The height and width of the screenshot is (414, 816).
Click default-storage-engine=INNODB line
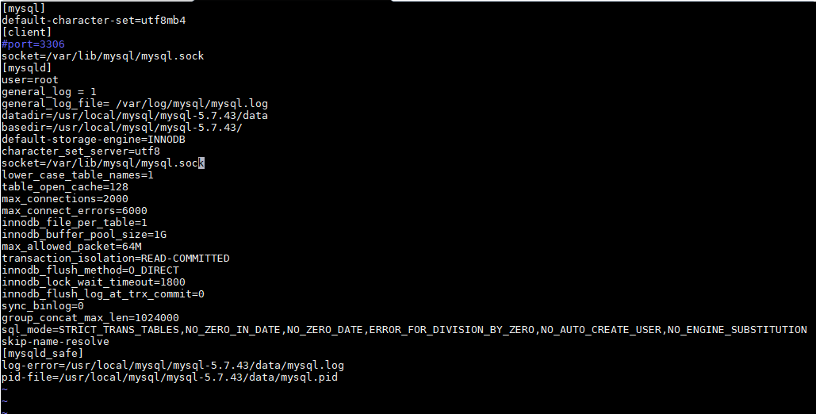pos(94,140)
